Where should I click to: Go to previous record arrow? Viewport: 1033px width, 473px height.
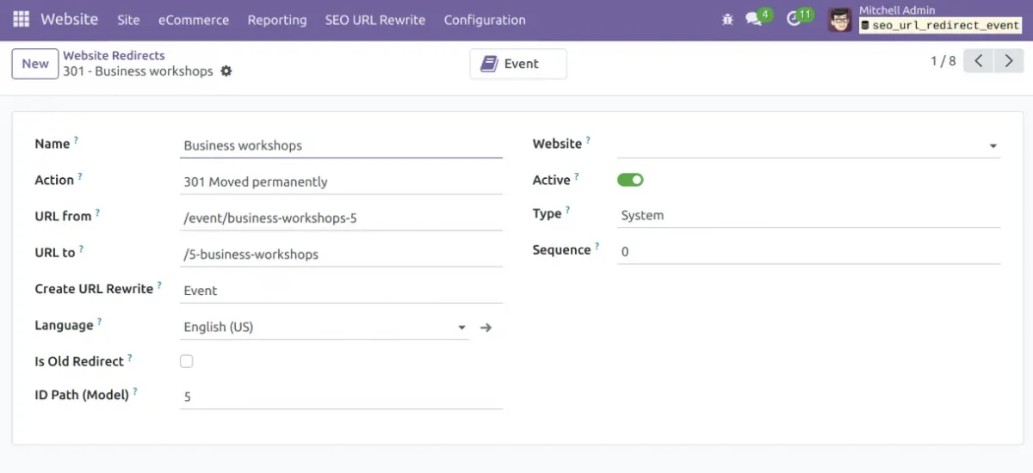coord(979,62)
